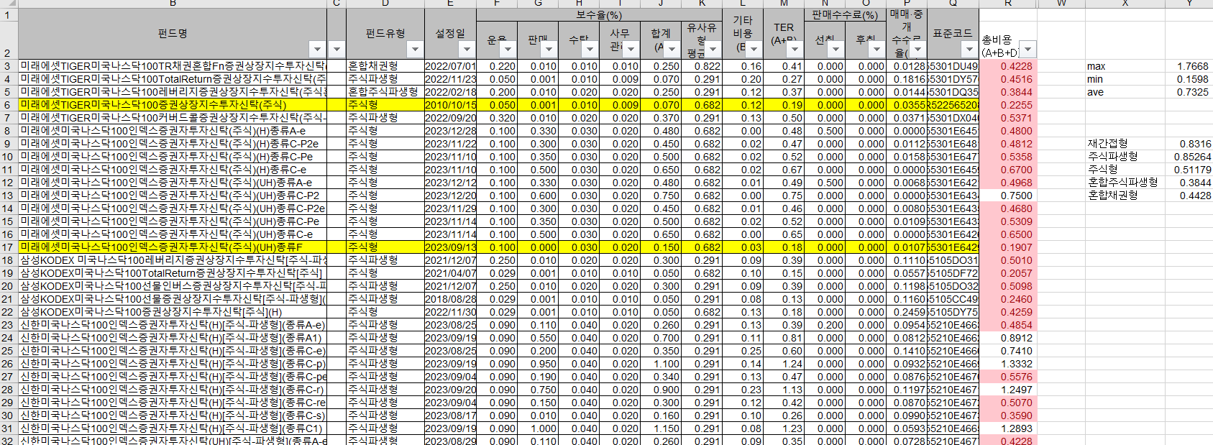Select total cost cell 0.7500
Viewport: 1213px width, 445px height.
click(1008, 196)
